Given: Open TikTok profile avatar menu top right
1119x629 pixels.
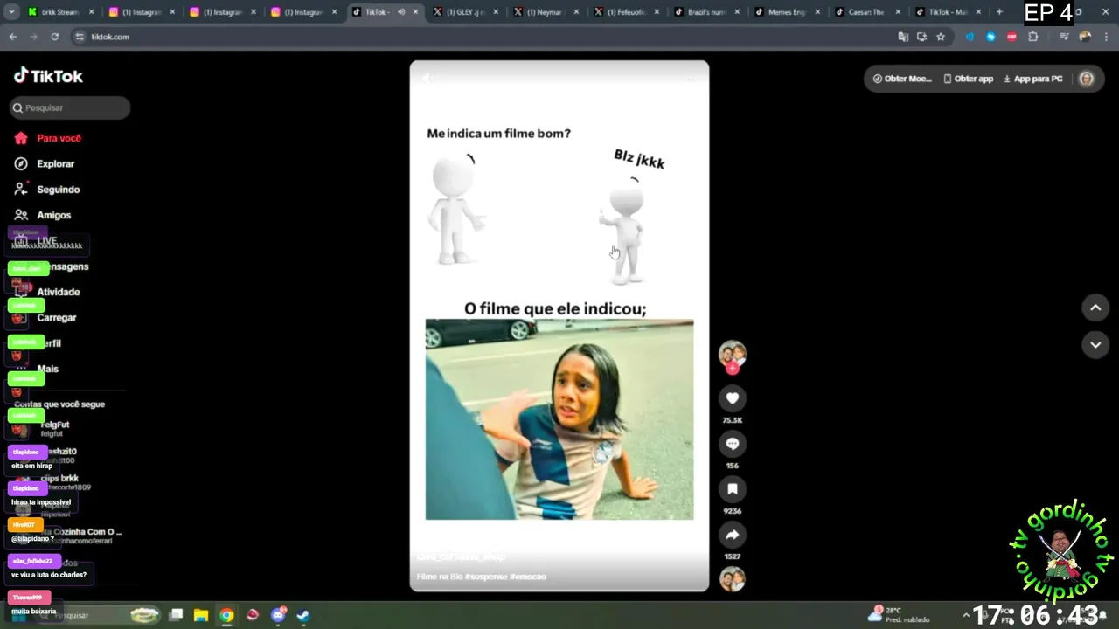Looking at the screenshot, I should [1087, 79].
